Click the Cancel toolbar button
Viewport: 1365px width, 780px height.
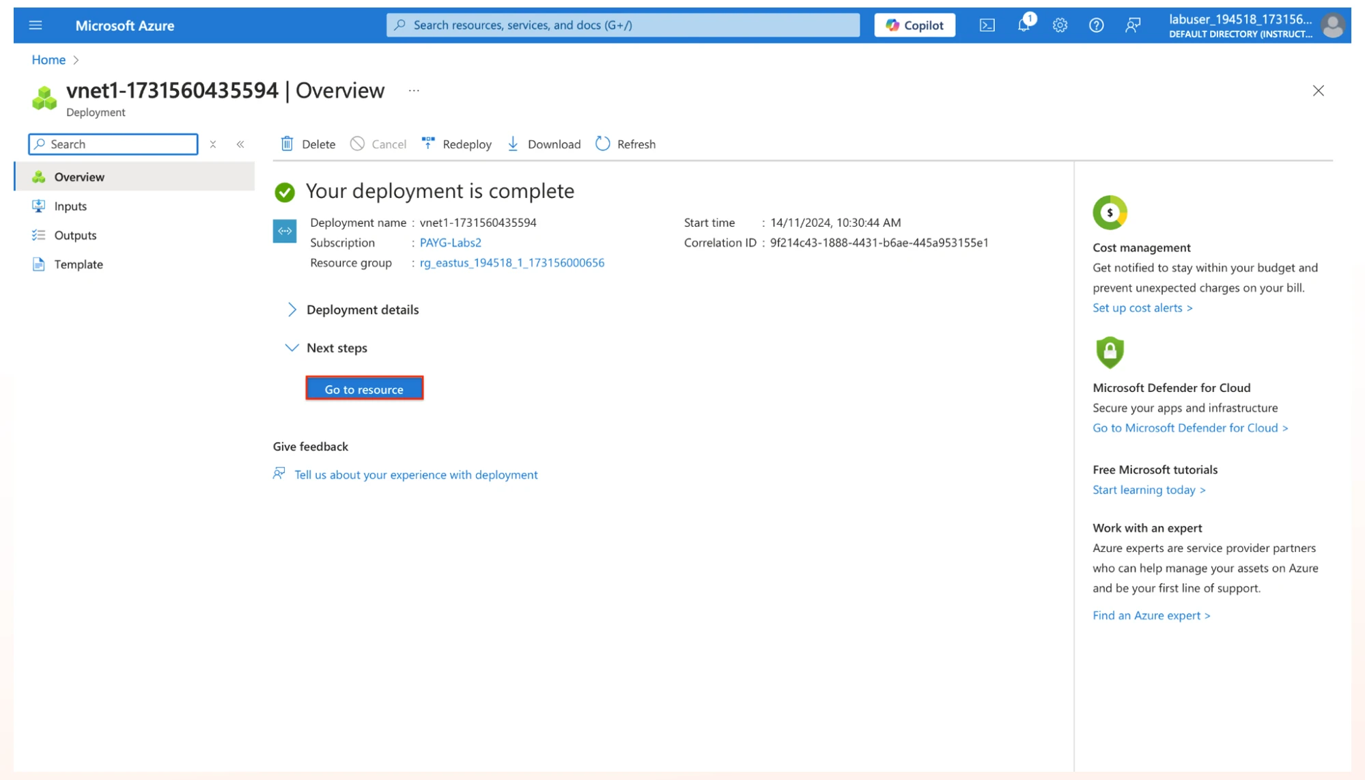tap(378, 144)
